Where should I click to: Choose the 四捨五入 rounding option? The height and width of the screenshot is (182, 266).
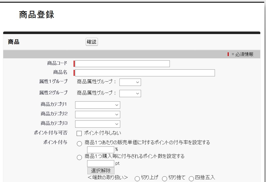192,178
